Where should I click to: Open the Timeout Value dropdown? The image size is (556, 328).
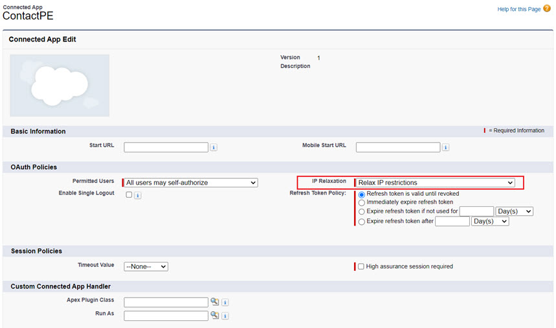pyautogui.click(x=146, y=266)
